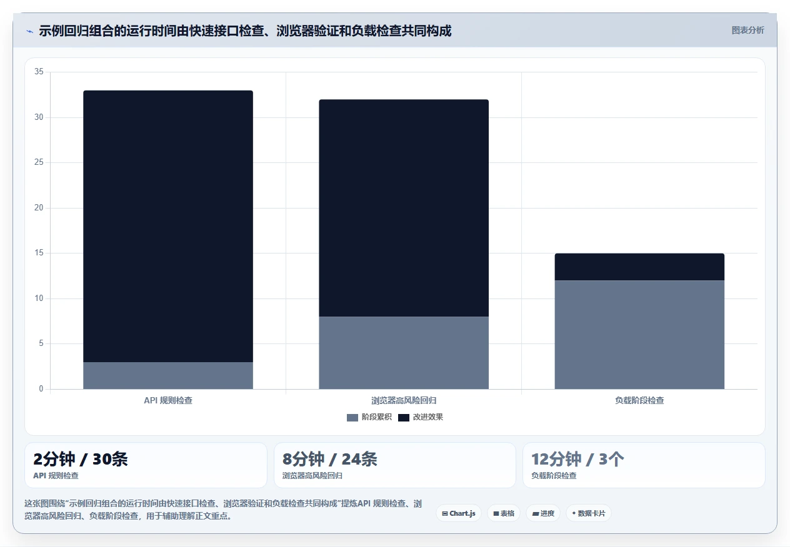Click the y-axis value 0
This screenshot has height=547, width=790.
tap(41, 389)
